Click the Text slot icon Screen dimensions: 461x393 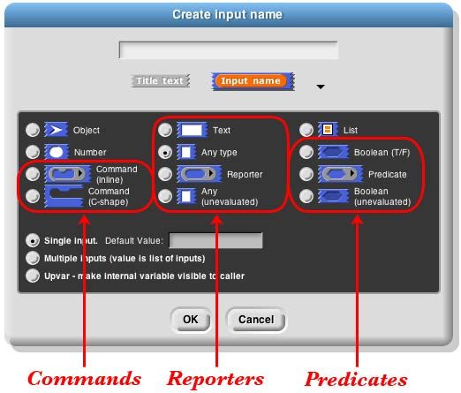[192, 130]
